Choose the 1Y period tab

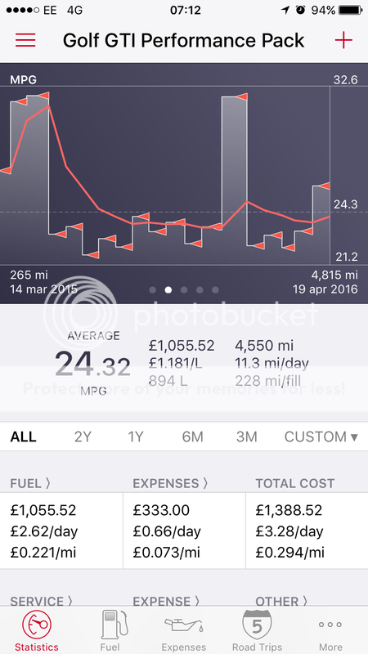coord(136,437)
